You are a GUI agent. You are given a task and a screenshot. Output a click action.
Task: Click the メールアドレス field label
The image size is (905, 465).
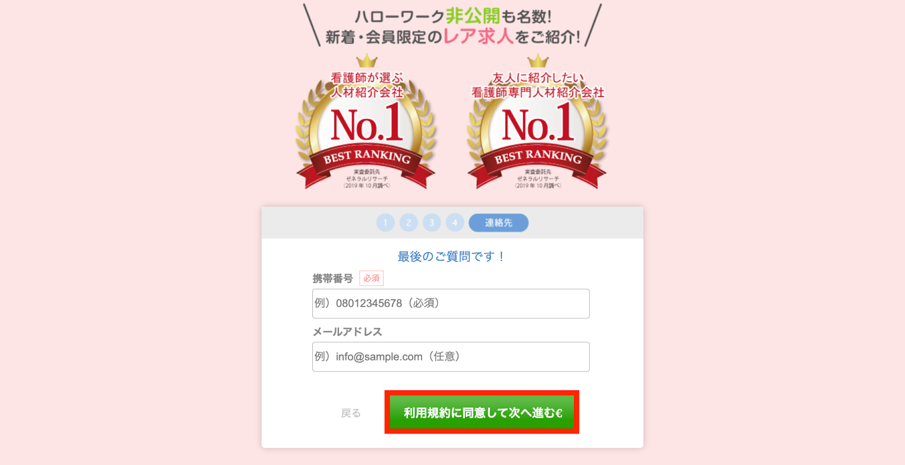click(347, 332)
